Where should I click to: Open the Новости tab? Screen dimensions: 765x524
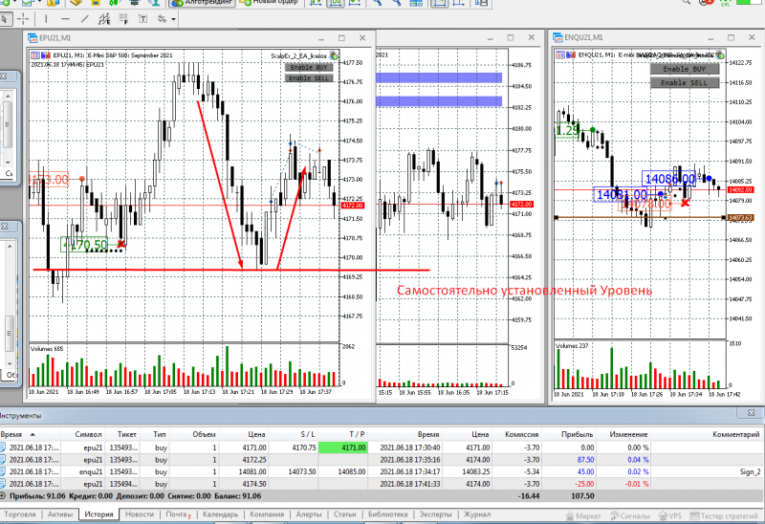click(140, 514)
